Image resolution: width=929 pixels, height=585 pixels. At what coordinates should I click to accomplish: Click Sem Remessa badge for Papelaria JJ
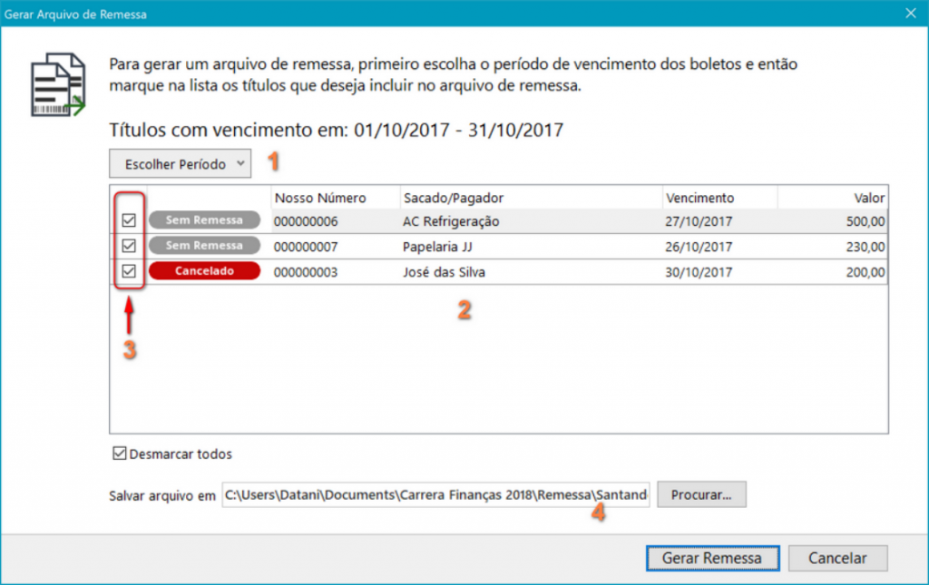pos(204,246)
